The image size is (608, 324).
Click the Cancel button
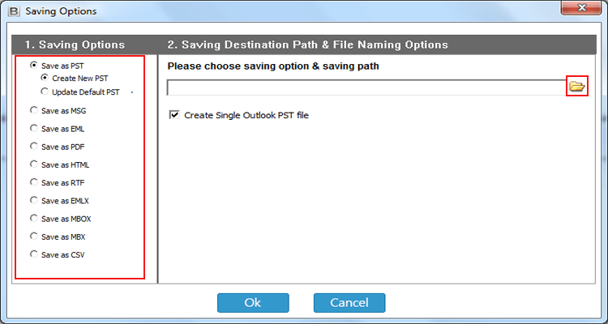click(349, 303)
